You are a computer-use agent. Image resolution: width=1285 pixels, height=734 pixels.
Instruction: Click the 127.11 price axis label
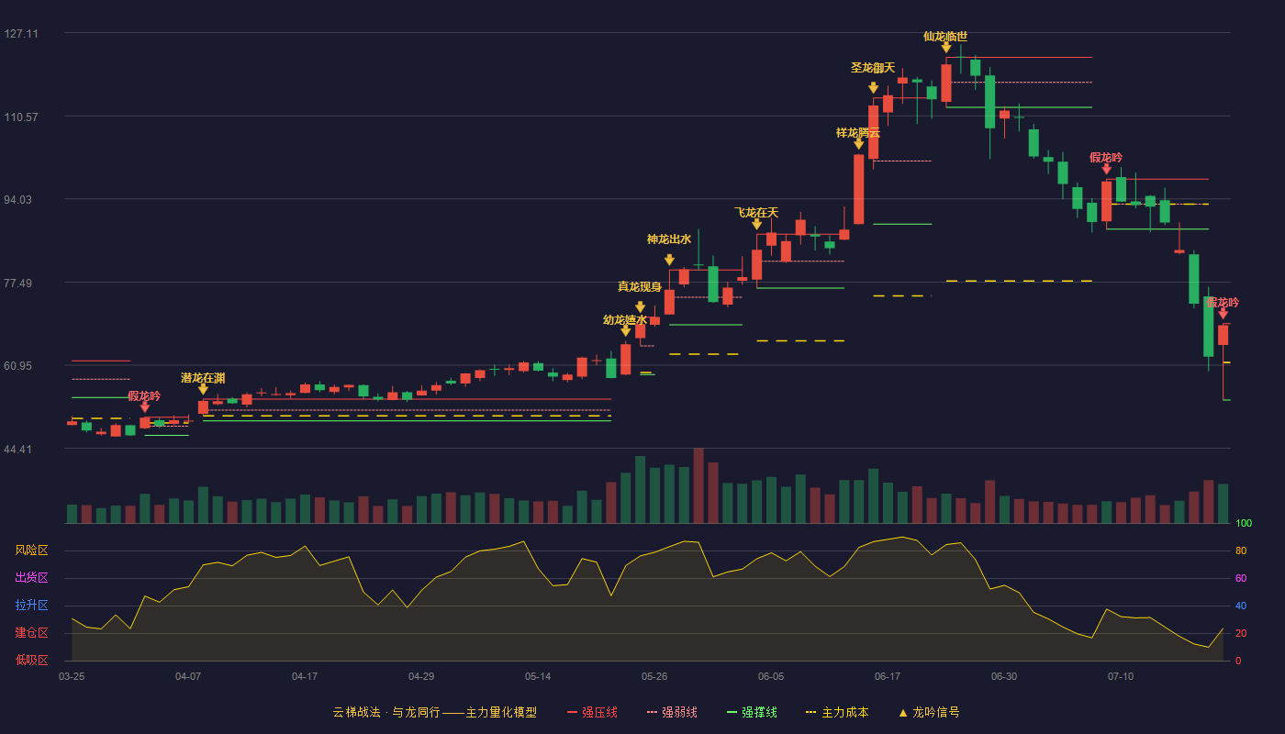point(21,34)
